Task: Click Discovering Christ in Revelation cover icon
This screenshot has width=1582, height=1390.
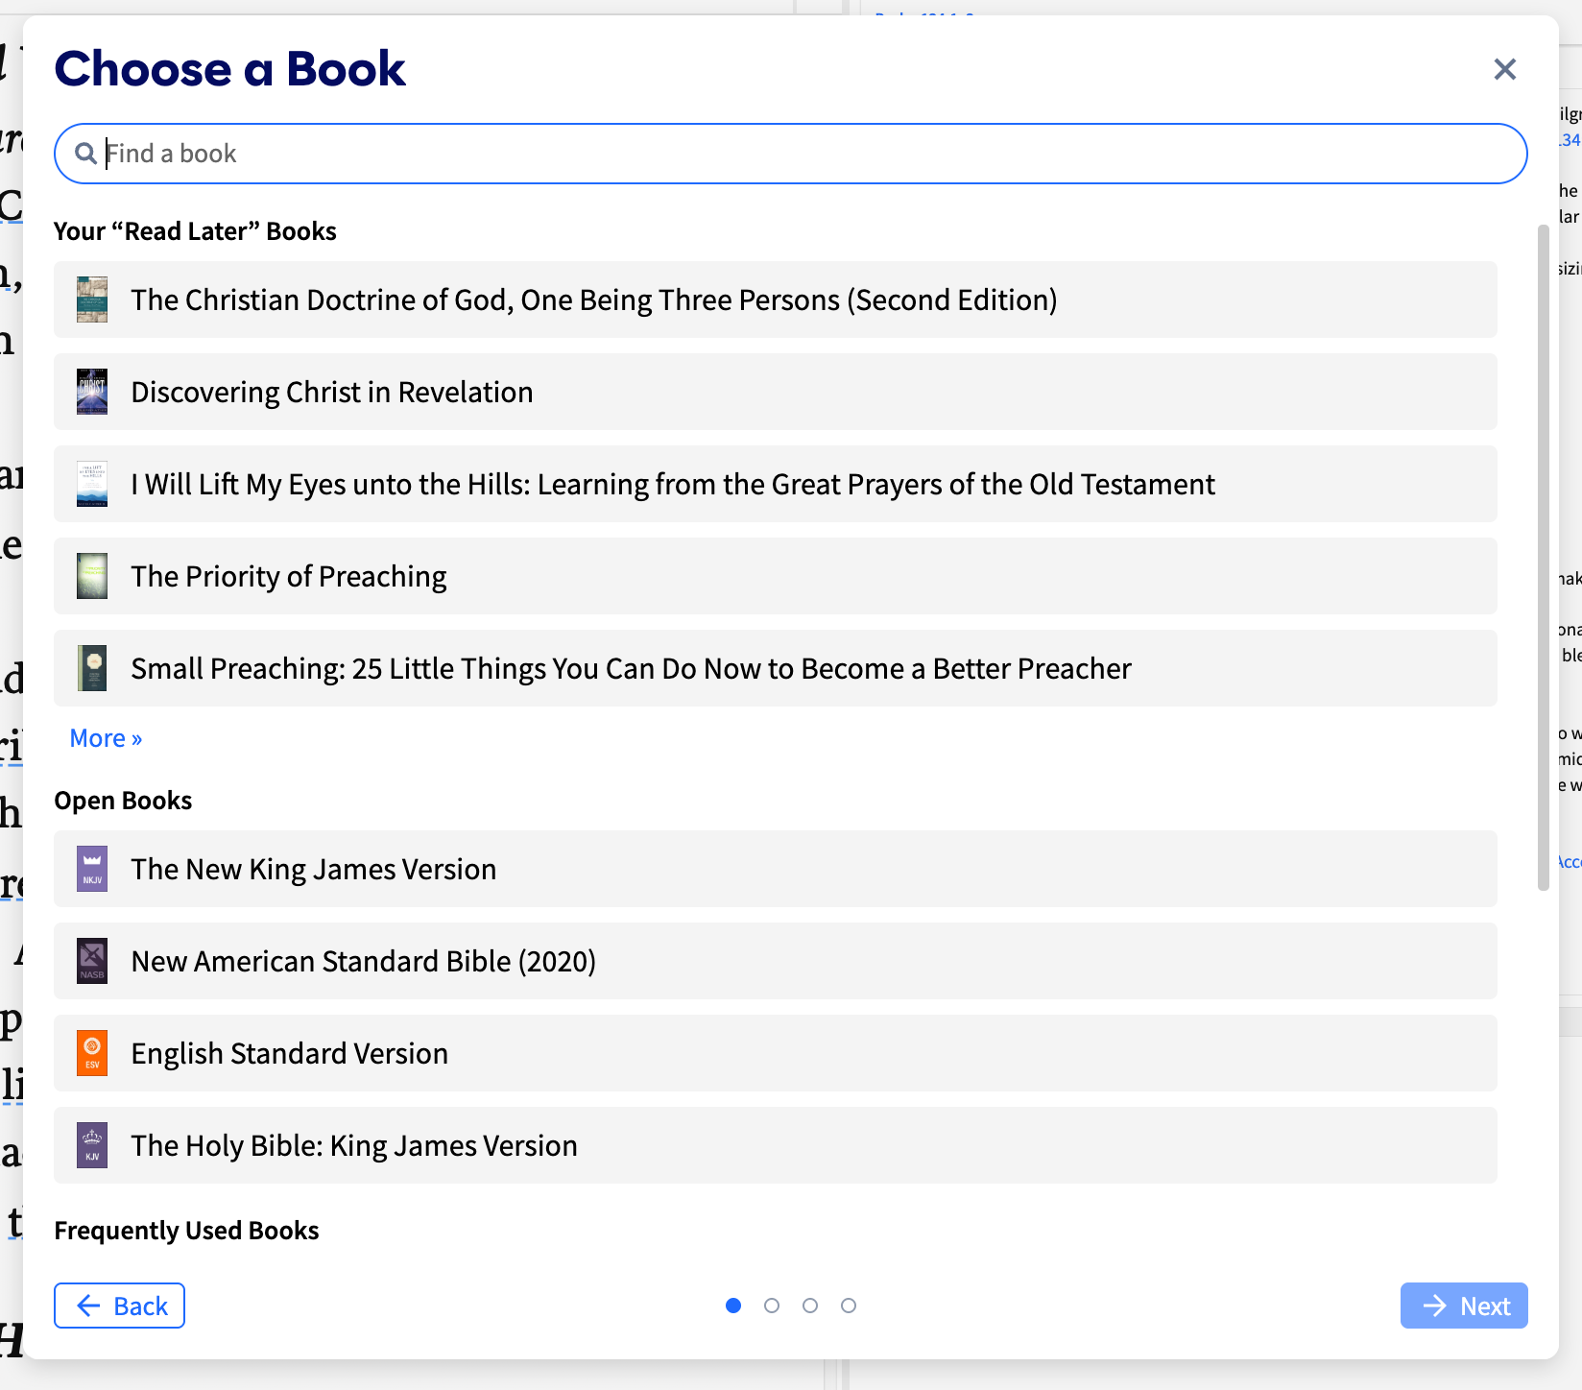Action: pyautogui.click(x=92, y=392)
